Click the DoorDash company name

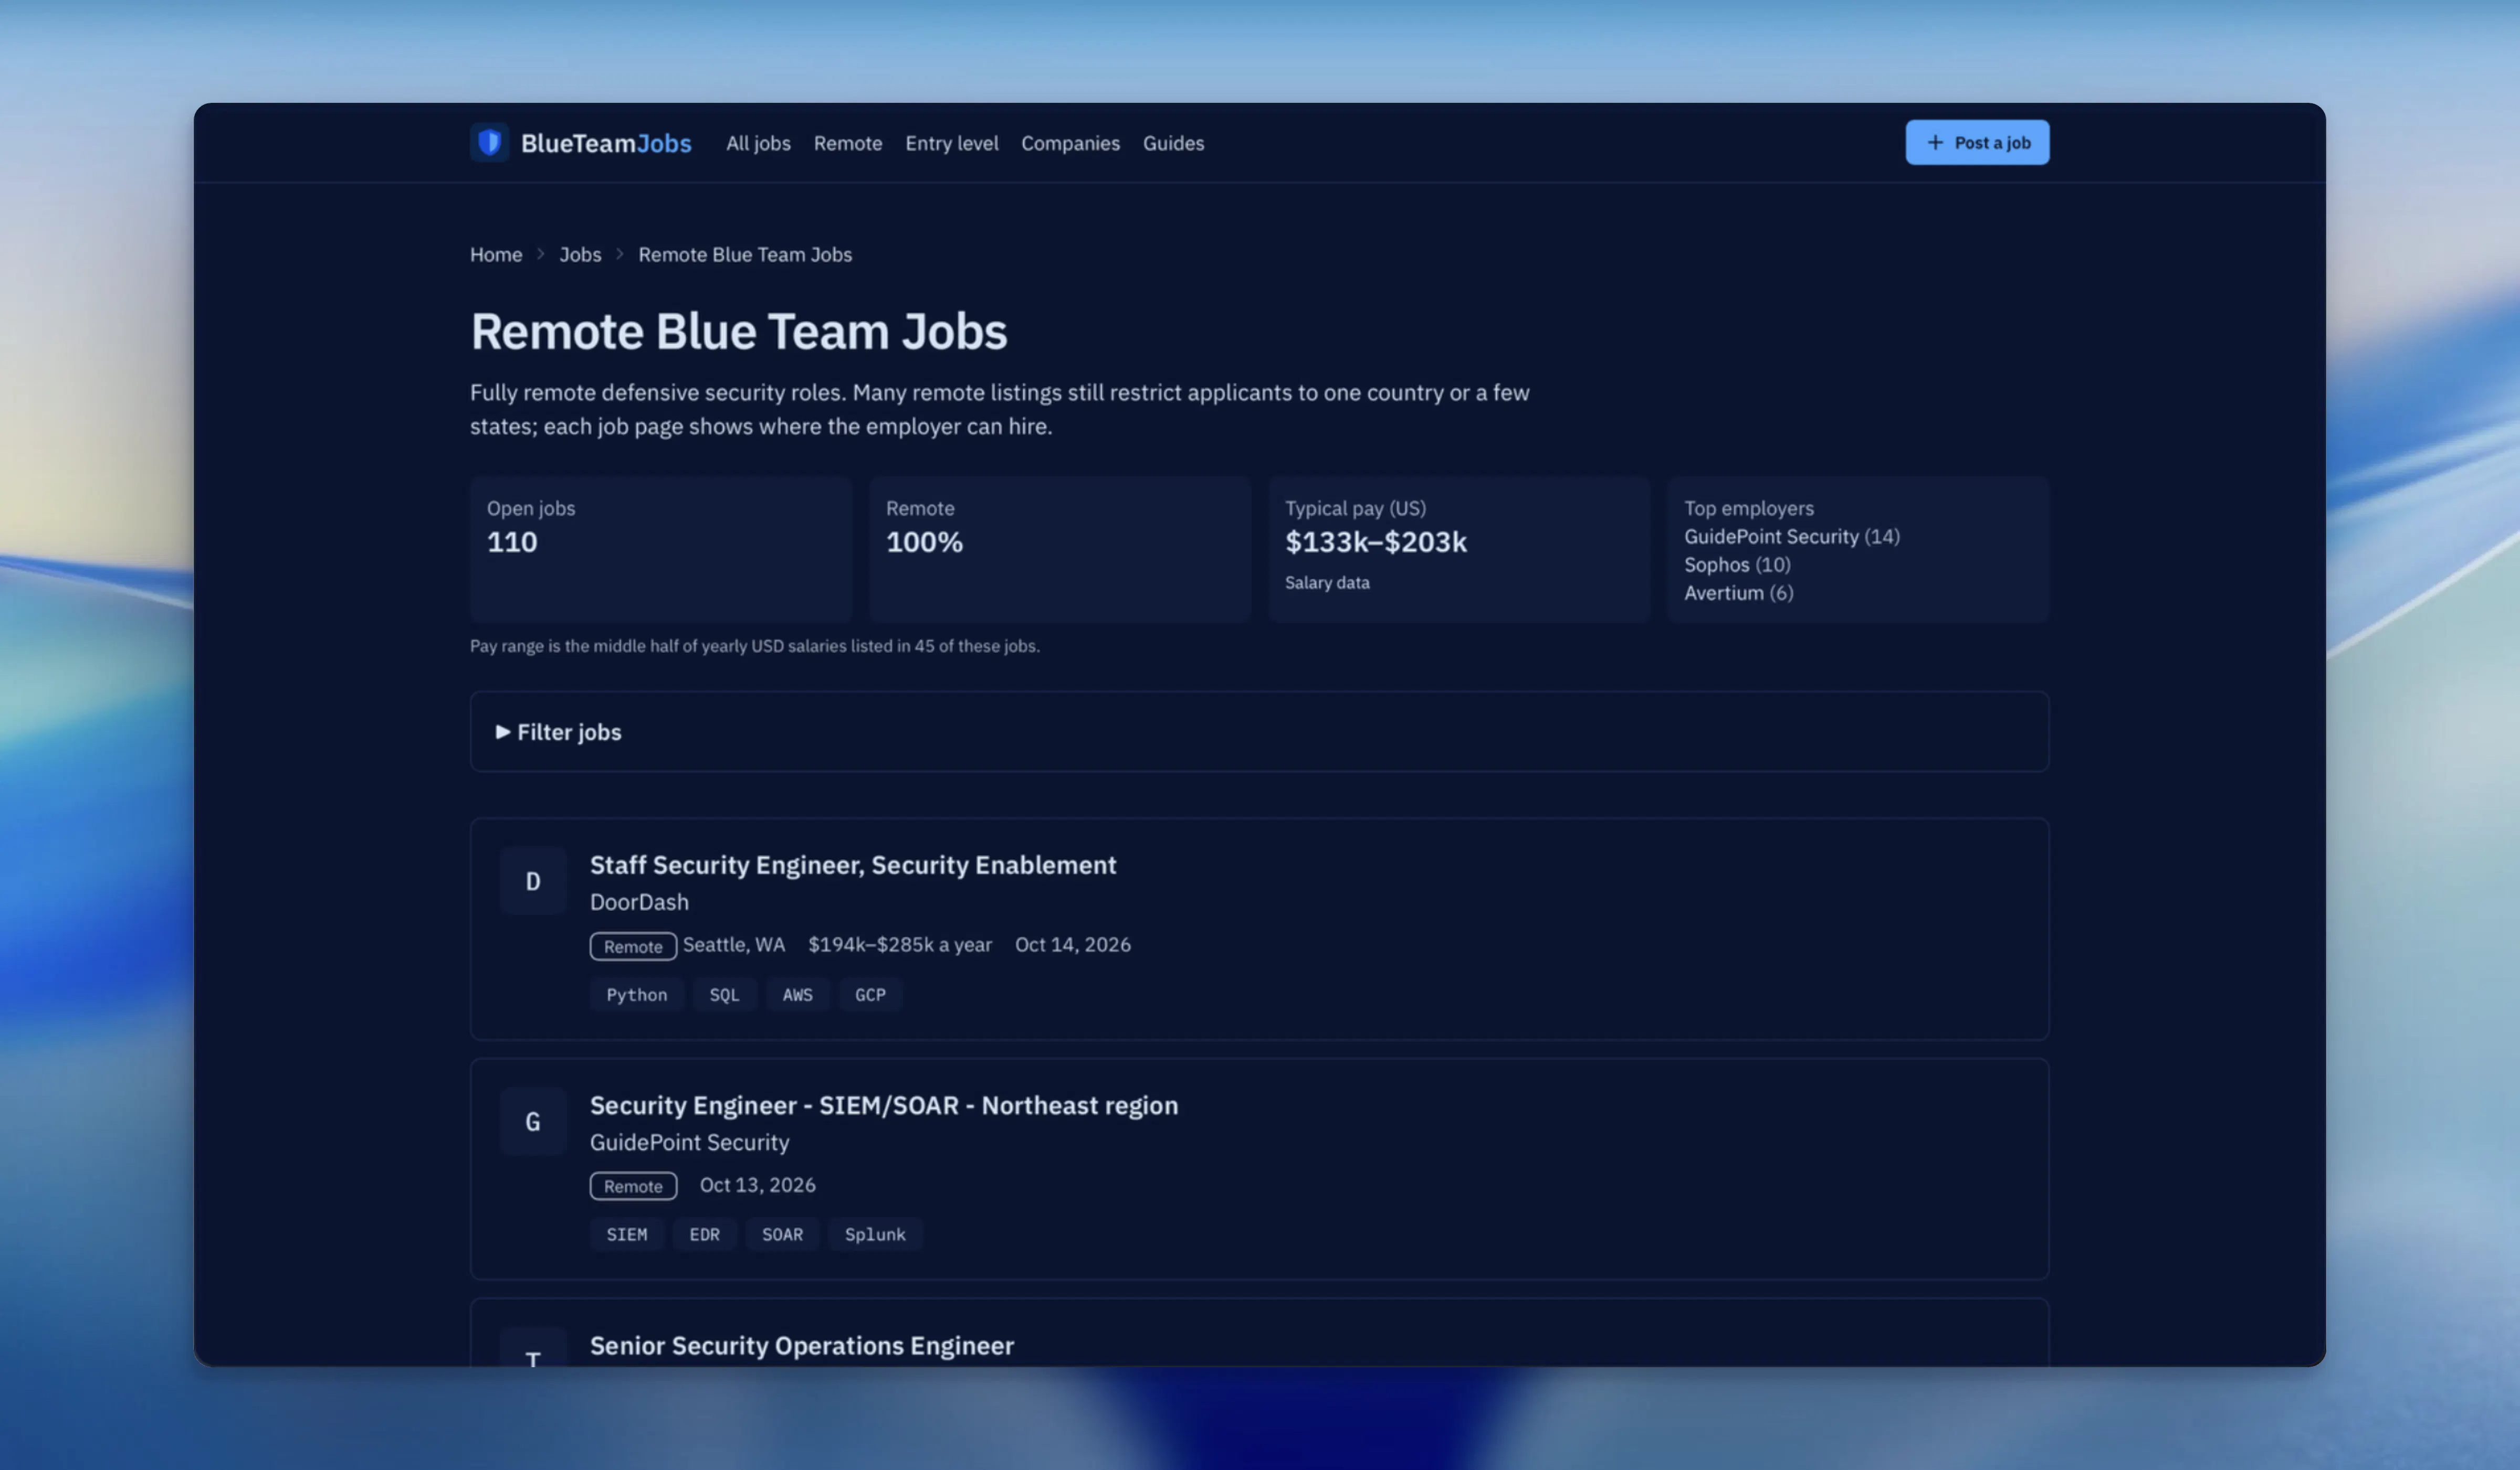pos(639,901)
